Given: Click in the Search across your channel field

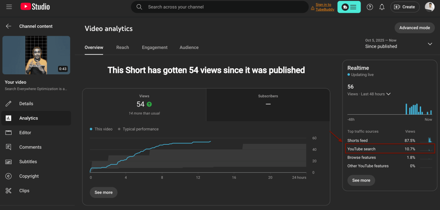Looking at the screenshot, I should (x=220, y=7).
